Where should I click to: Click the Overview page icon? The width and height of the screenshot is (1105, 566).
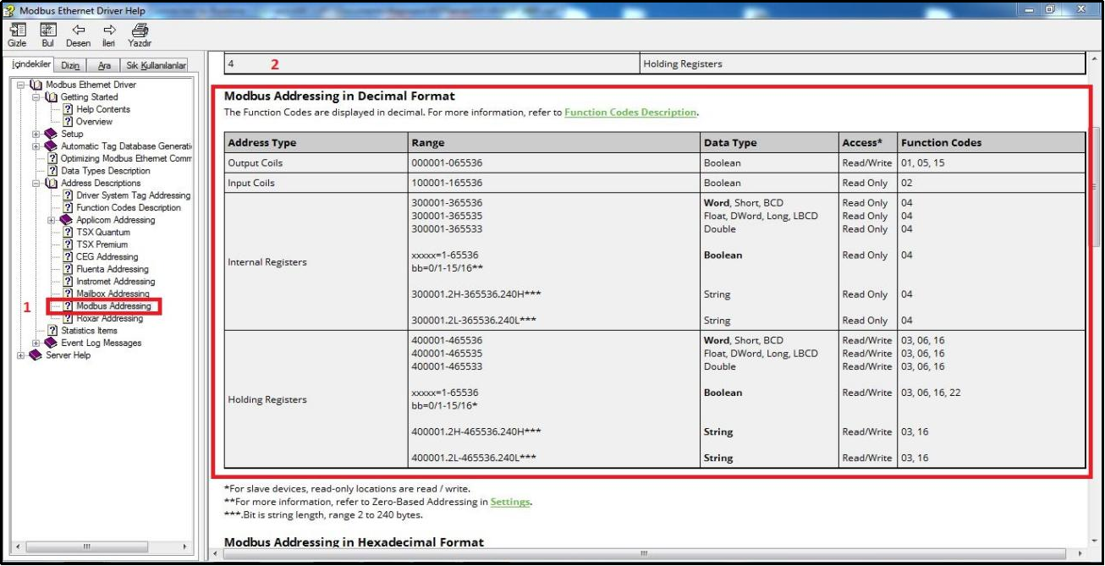coord(69,122)
